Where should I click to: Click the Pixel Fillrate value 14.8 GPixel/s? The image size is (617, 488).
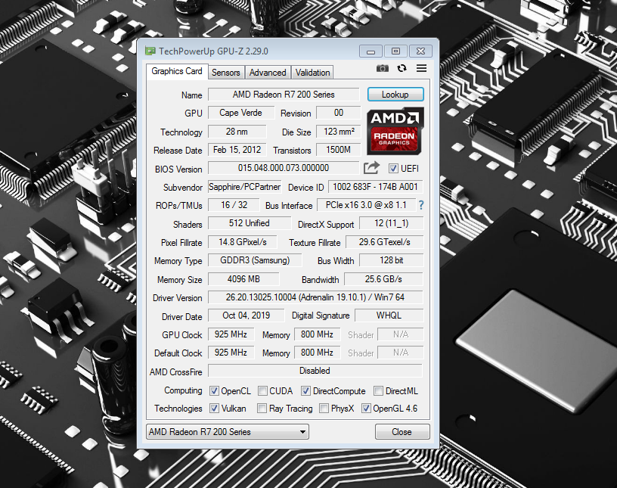coord(243,242)
